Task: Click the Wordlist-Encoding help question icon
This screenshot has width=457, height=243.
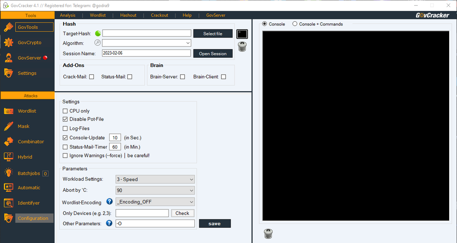Action: (110, 202)
